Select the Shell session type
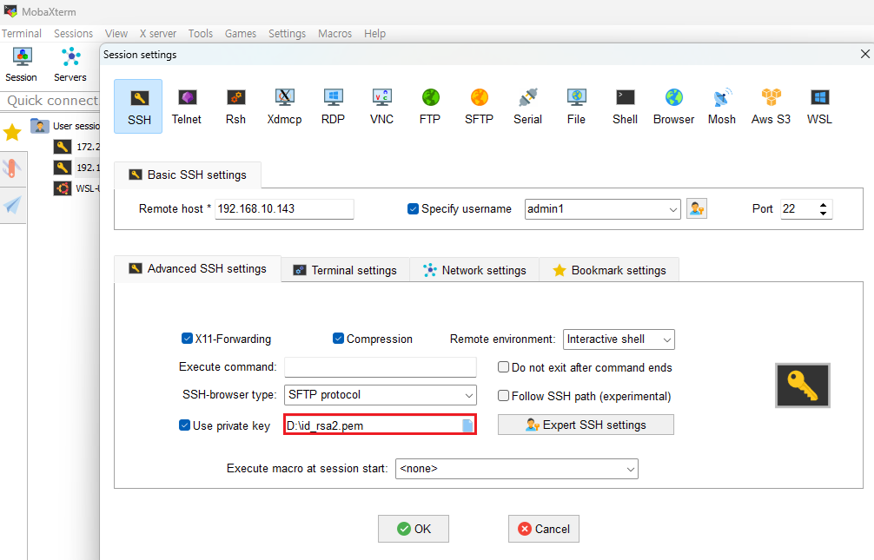This screenshot has height=560, width=874. point(625,106)
